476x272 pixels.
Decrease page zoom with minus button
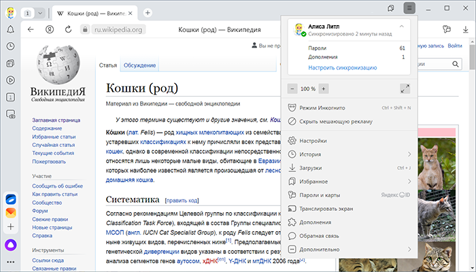click(292, 89)
